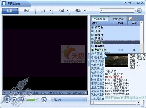Mute audio via the speaker icon
Image resolution: width=146 pixels, height=108 pixels.
(21, 100)
